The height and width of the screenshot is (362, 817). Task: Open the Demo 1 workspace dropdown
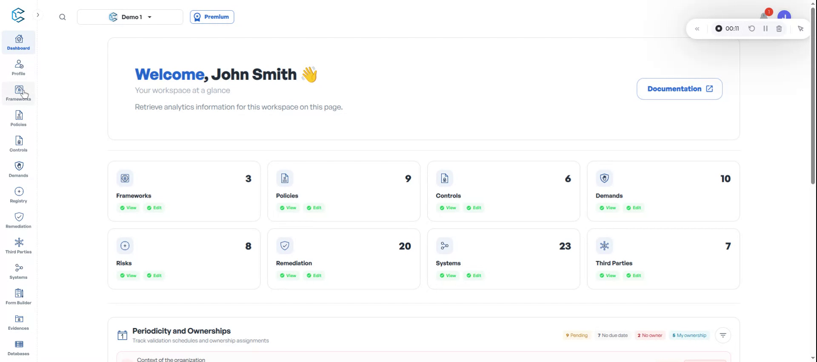click(130, 17)
